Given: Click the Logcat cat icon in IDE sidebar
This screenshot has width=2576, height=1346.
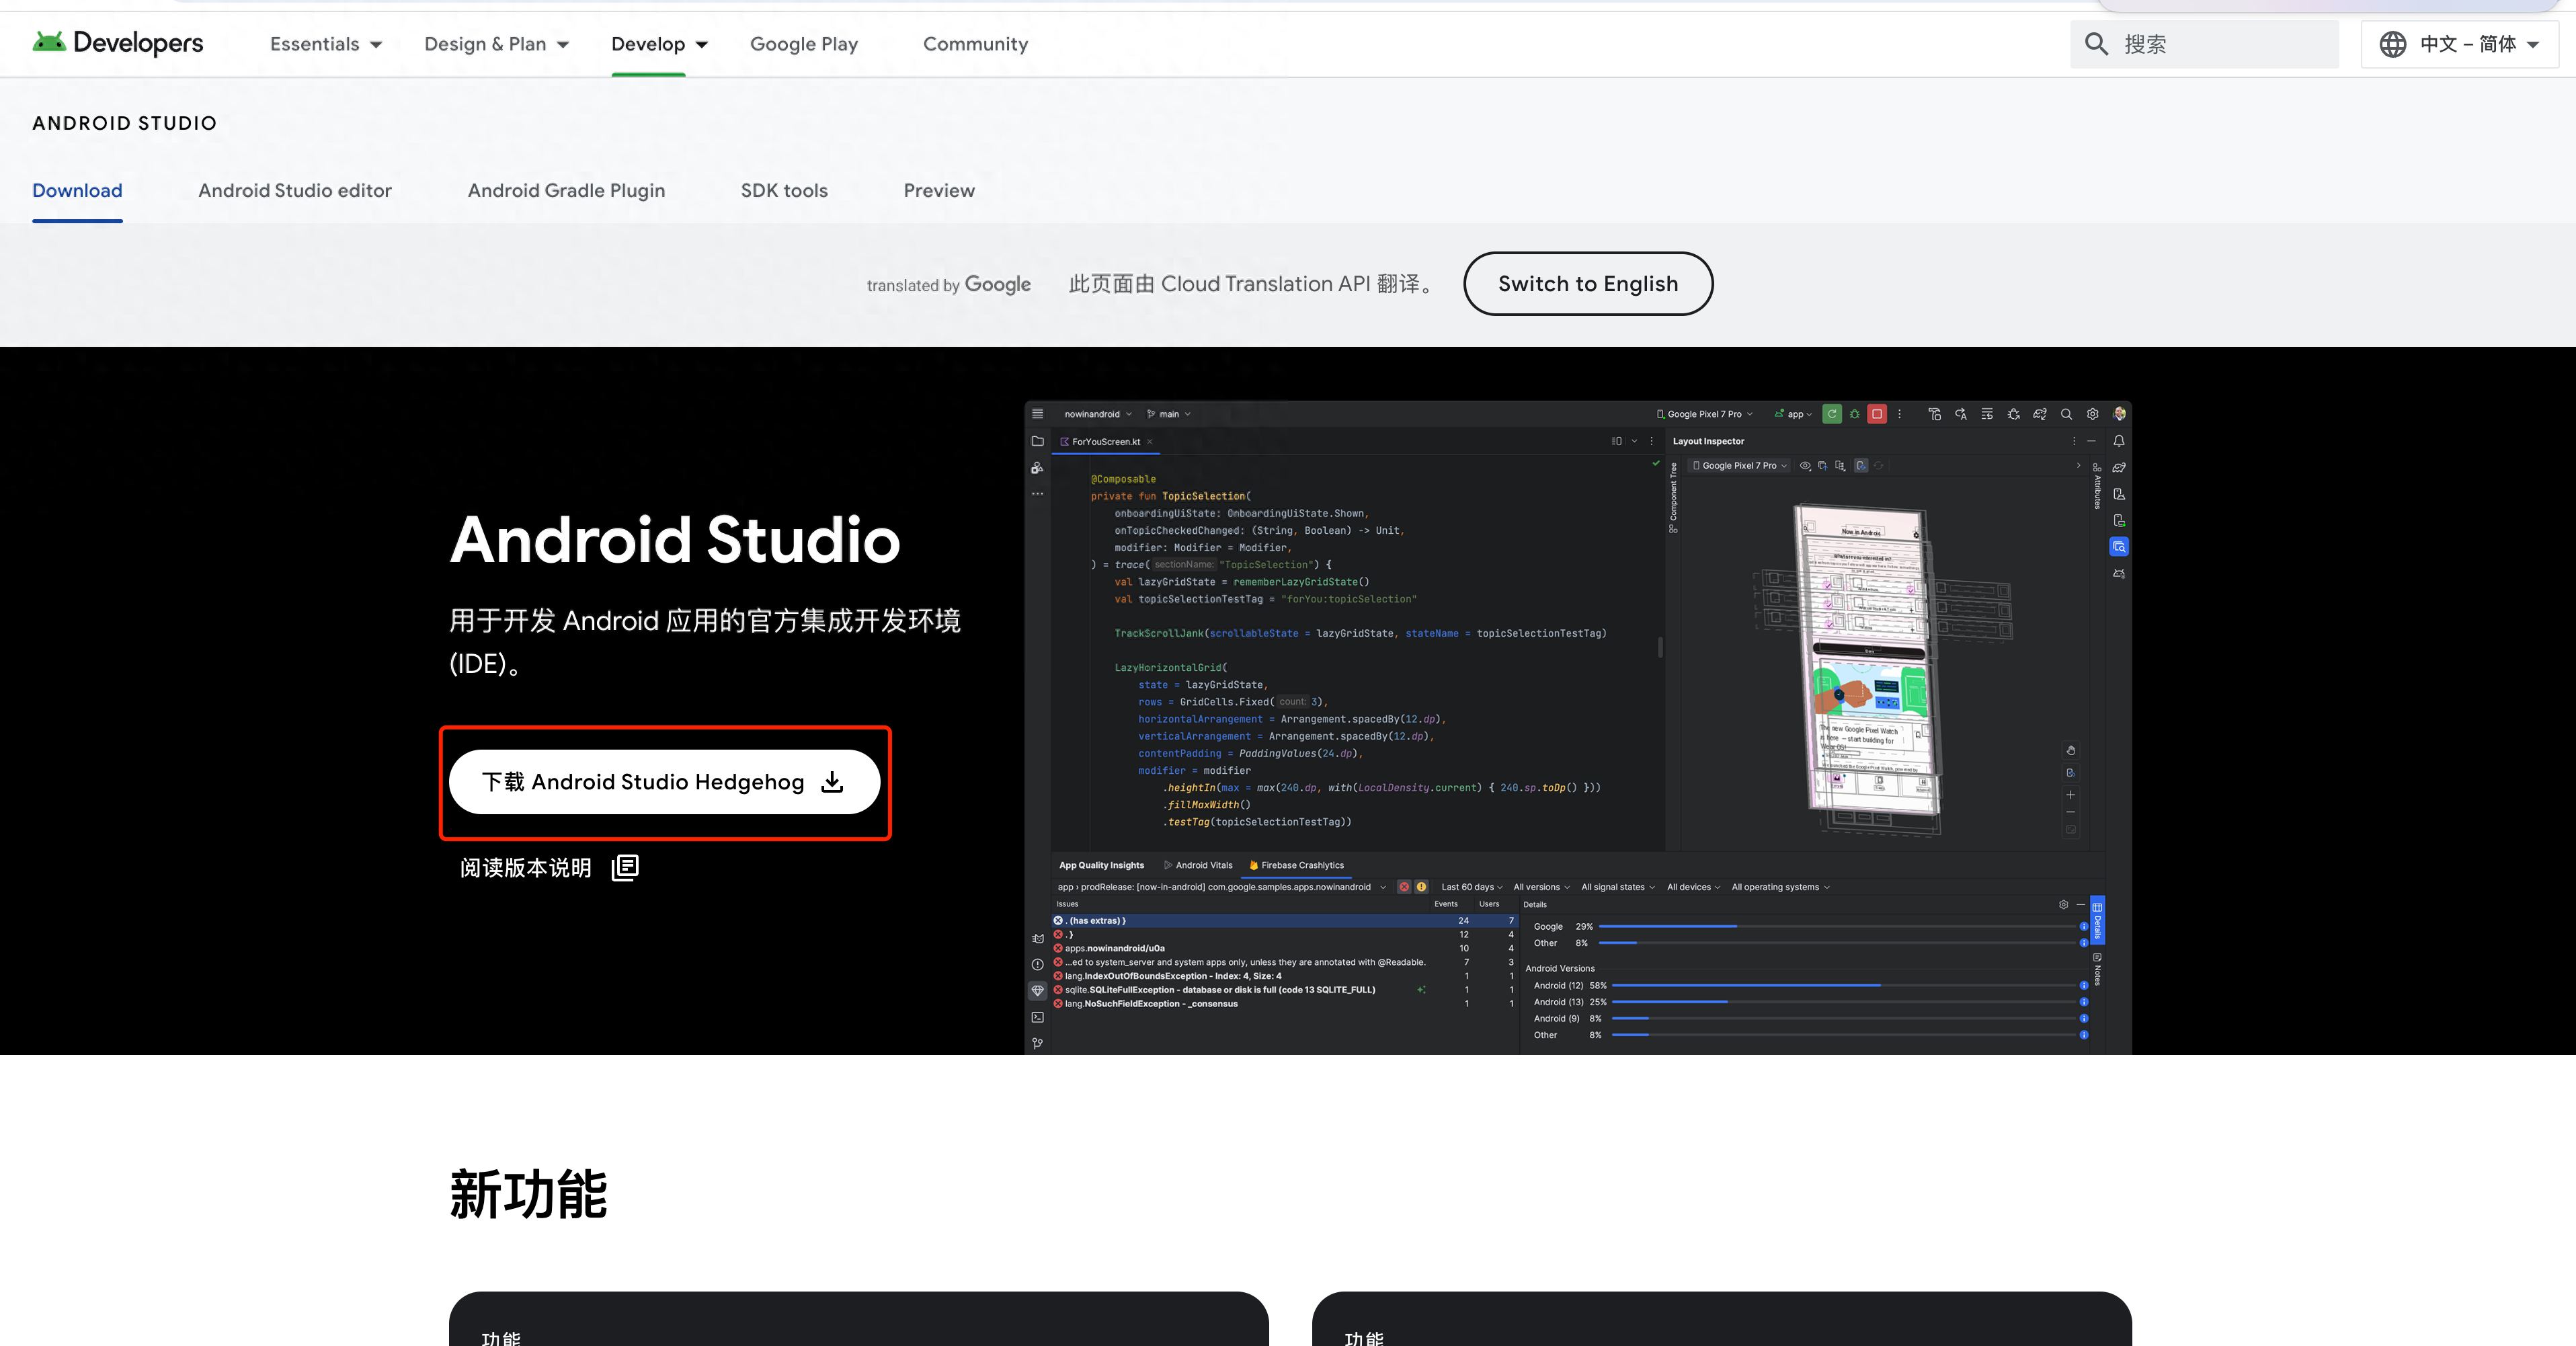Looking at the screenshot, I should tap(1037, 938).
